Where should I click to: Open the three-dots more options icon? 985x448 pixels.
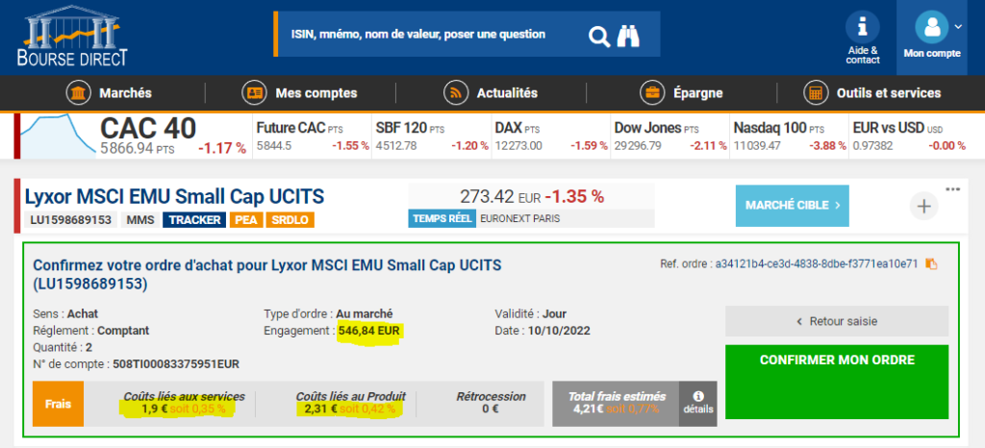953,188
